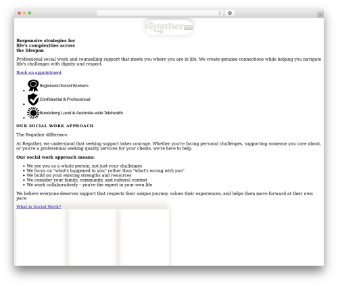The image size is (338, 286).
Task: Click the 'OUR SOCIAL WORK APPROACH' heading
Action: coord(55,126)
